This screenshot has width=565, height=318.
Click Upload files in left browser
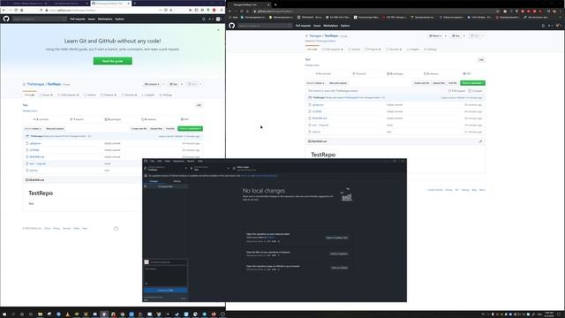tap(156, 129)
